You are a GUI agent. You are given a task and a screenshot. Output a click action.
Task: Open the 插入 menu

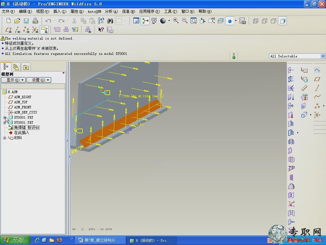tap(60, 11)
